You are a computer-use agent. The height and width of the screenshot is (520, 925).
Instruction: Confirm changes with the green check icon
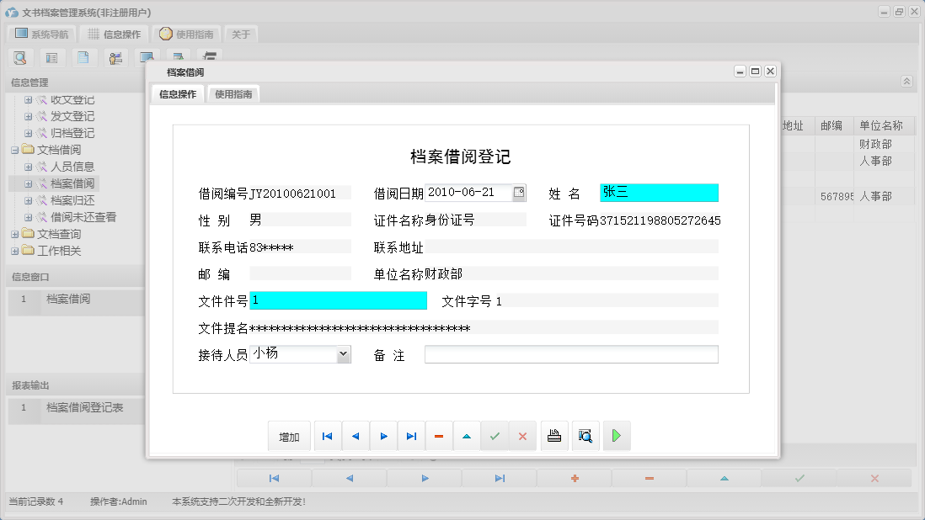pos(495,436)
